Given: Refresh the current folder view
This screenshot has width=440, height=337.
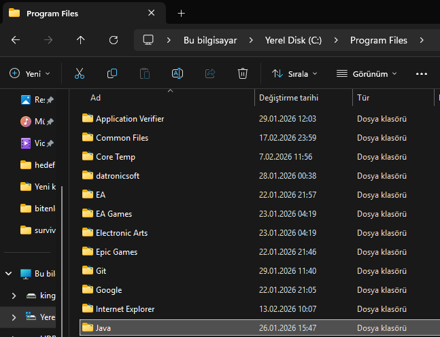Looking at the screenshot, I should (114, 40).
